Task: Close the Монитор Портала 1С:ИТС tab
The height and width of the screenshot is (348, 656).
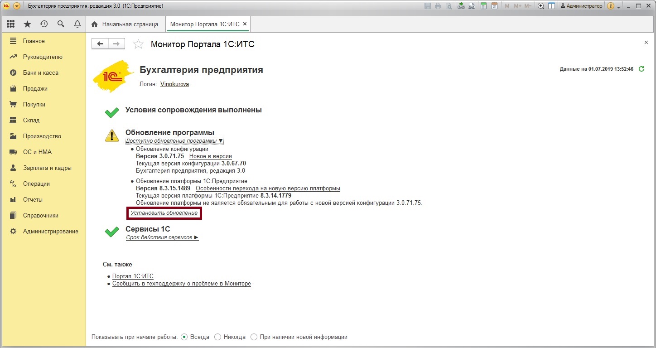Action: pos(245,24)
